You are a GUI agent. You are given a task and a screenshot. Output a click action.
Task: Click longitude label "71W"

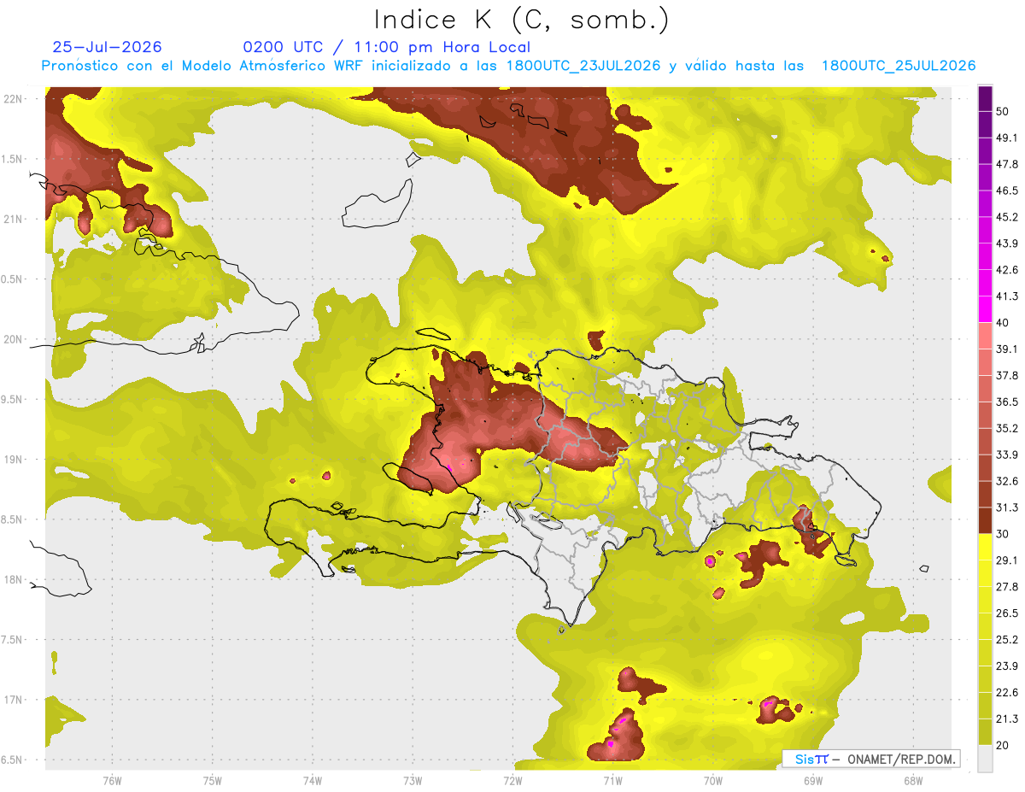[x=612, y=780]
